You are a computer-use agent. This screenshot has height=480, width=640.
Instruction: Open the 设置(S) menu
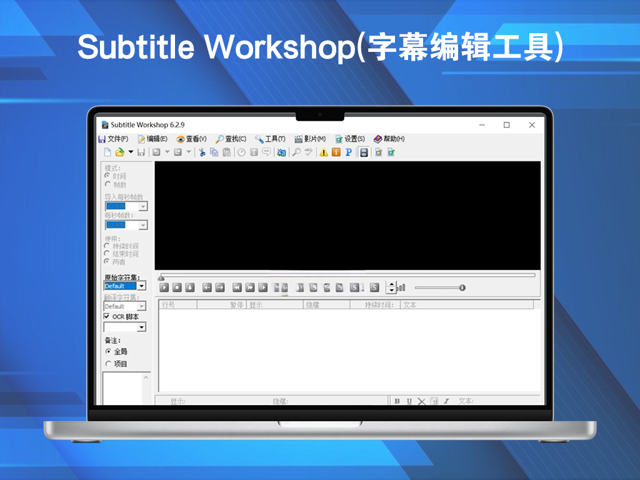tap(350, 139)
